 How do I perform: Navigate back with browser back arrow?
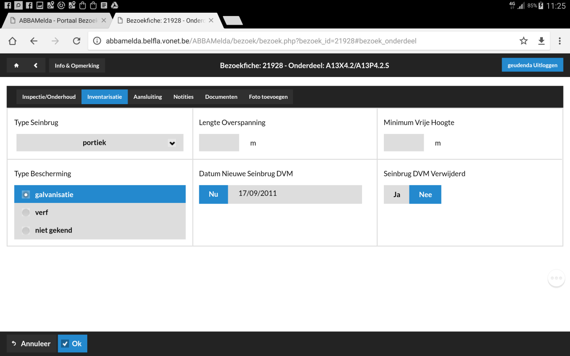(34, 41)
